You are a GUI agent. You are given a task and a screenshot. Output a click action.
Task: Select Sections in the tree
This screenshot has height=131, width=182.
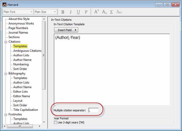pyautogui.click(x=14, y=37)
